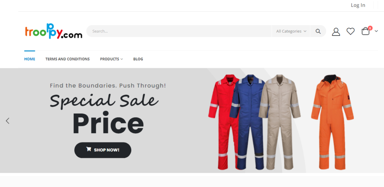Expand the Products menu chevron

122,59
